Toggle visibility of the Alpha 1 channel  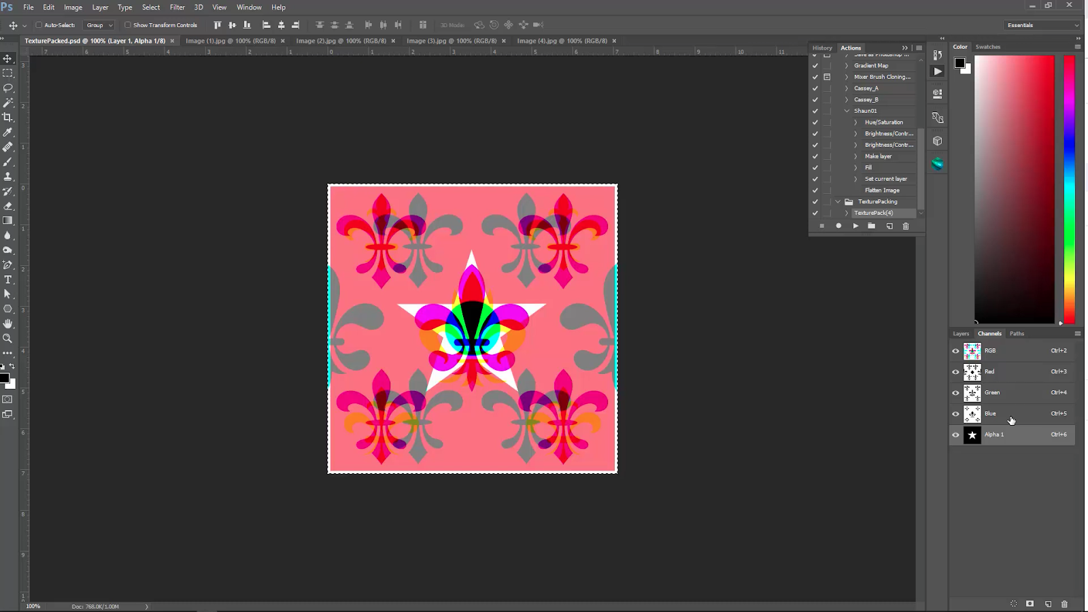956,435
